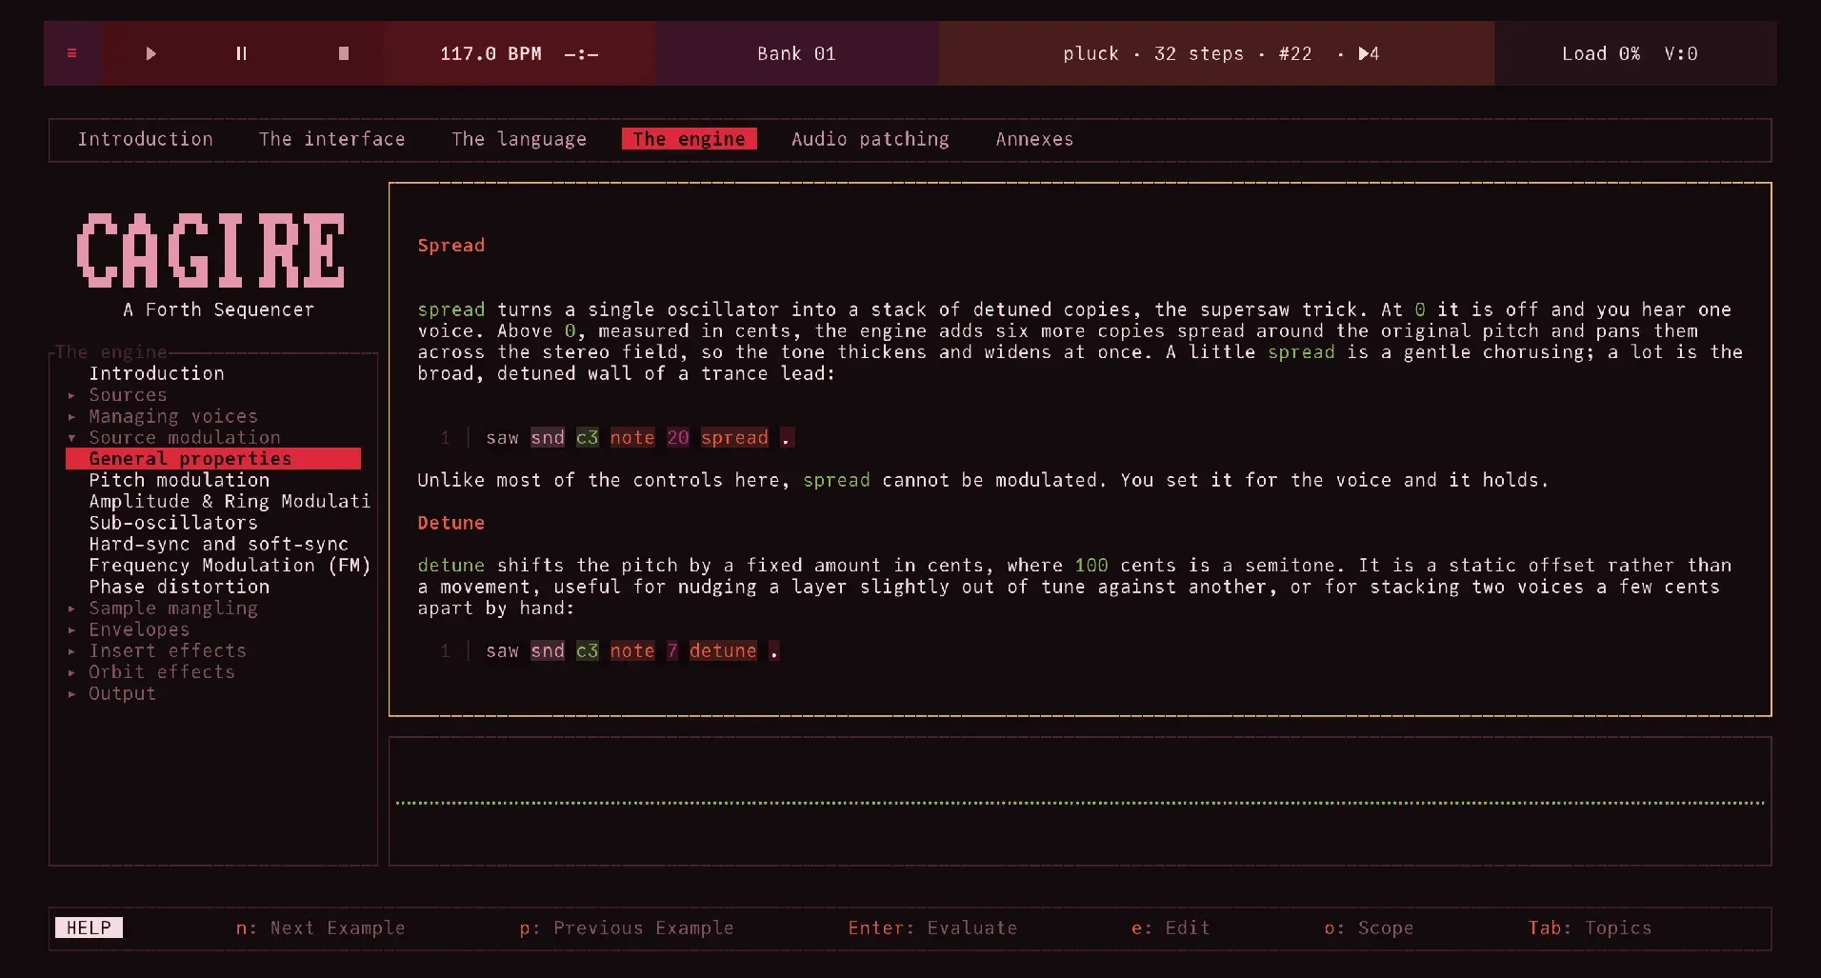Click the HELP badge in footer
Image resolution: width=1821 pixels, height=978 pixels.
coord(89,928)
